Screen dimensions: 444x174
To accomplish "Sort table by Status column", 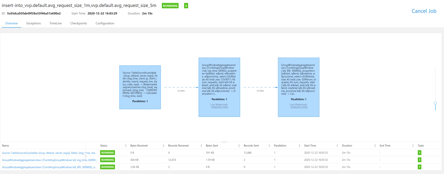I will tap(126, 146).
